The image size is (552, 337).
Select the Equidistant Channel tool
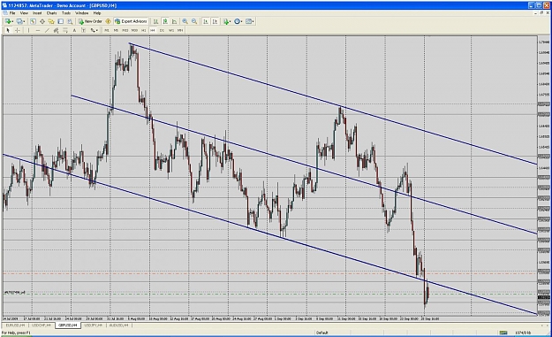click(x=56, y=30)
